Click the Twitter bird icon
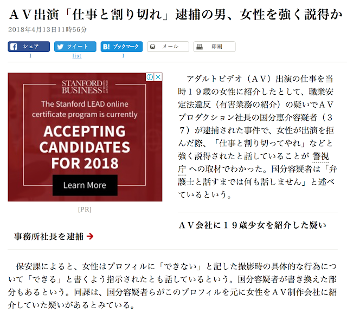The height and width of the screenshot is (319, 347). click(x=60, y=47)
